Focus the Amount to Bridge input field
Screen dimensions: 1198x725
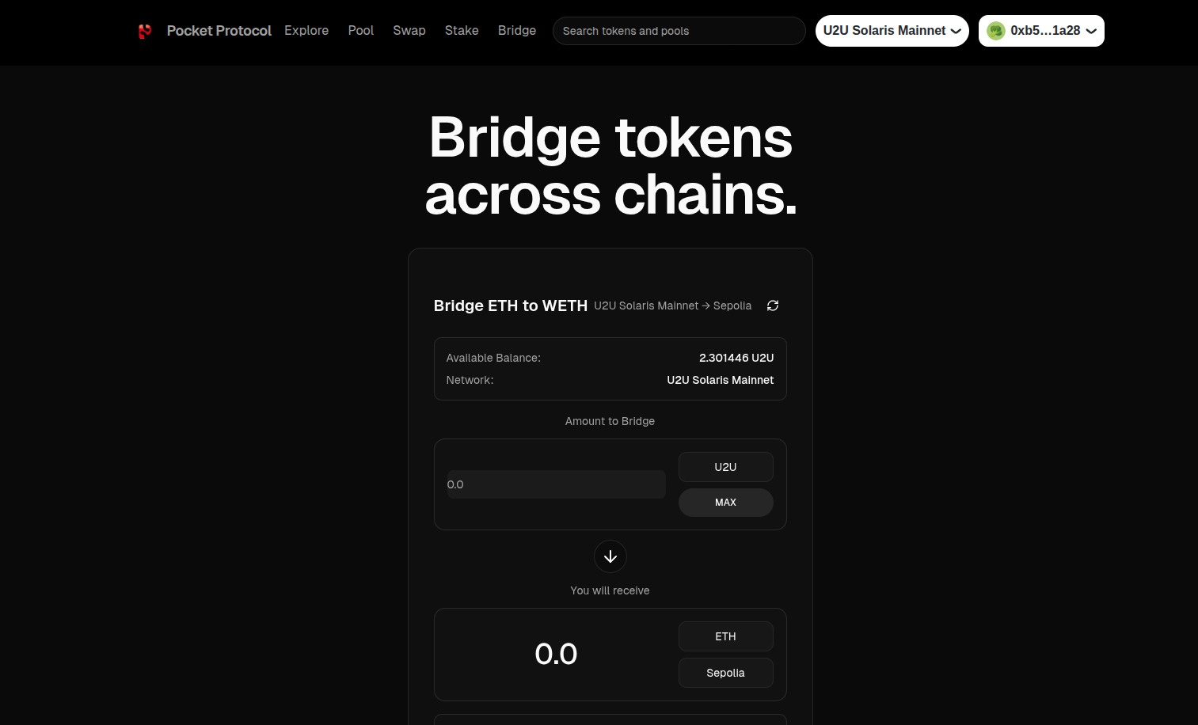(556, 484)
